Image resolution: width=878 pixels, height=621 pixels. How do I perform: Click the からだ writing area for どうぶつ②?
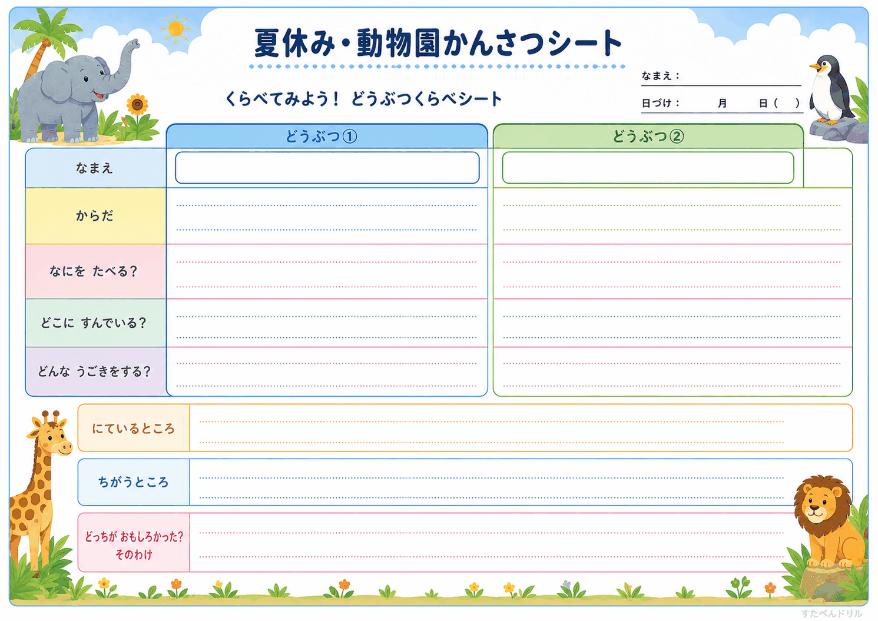(672, 216)
